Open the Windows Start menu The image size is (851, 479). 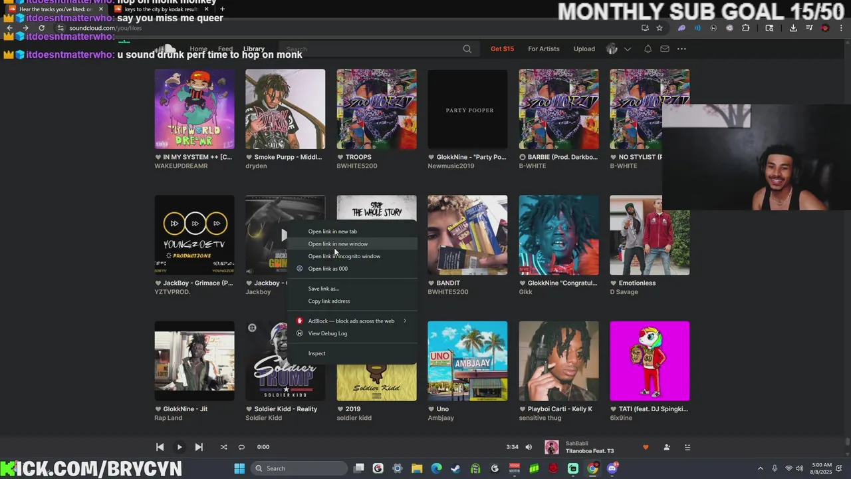tap(239, 468)
